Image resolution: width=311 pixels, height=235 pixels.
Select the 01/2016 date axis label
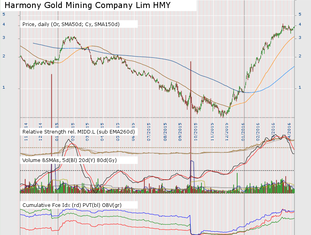tap(243, 132)
